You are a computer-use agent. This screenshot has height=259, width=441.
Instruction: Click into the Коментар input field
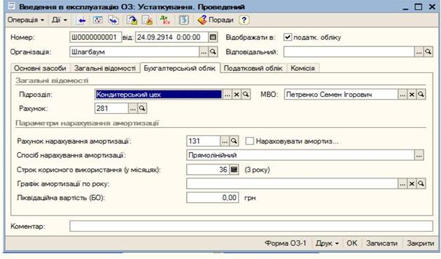pos(251,226)
